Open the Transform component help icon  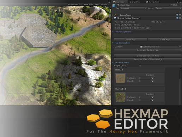click(177, 15)
